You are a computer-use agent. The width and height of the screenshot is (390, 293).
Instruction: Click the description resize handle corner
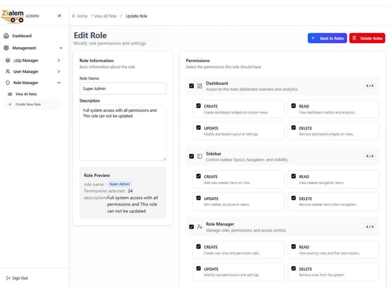[x=165, y=159]
